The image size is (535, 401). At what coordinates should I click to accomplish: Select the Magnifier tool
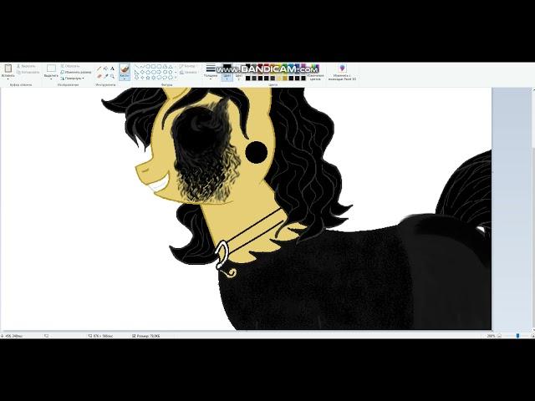click(113, 76)
